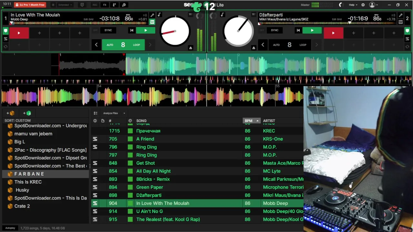Sort by track number # column
Image resolution: width=413 pixels, height=232 pixels.
coord(110,121)
